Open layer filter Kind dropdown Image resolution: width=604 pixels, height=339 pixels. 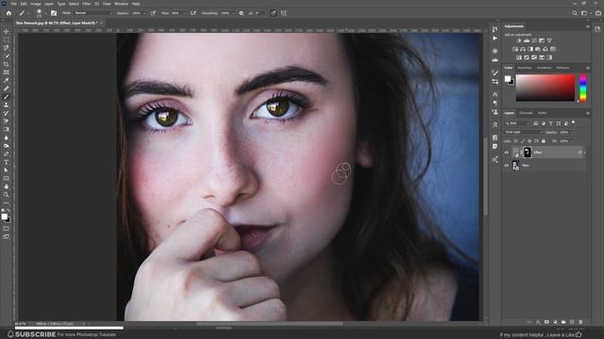[x=517, y=123]
